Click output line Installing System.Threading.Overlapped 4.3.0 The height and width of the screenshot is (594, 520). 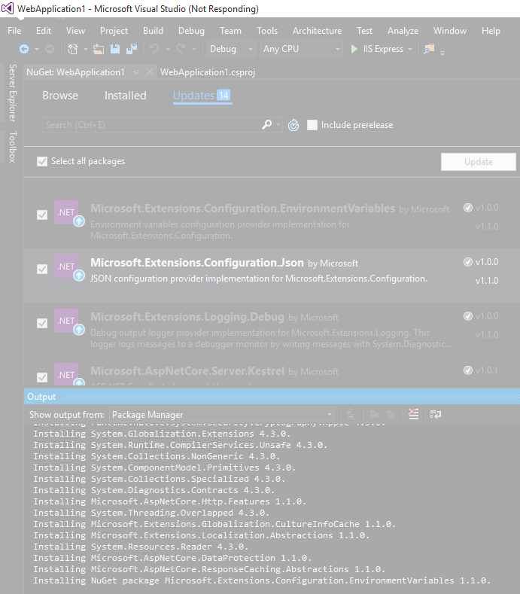pyautogui.click(x=151, y=513)
